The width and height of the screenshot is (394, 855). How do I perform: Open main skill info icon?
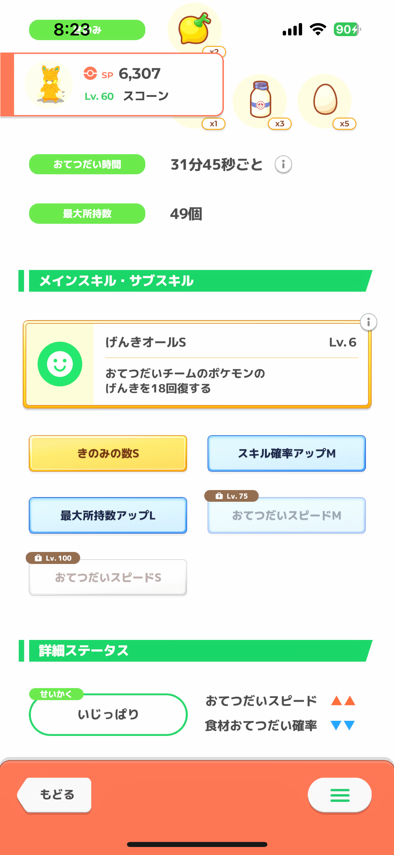click(x=368, y=322)
